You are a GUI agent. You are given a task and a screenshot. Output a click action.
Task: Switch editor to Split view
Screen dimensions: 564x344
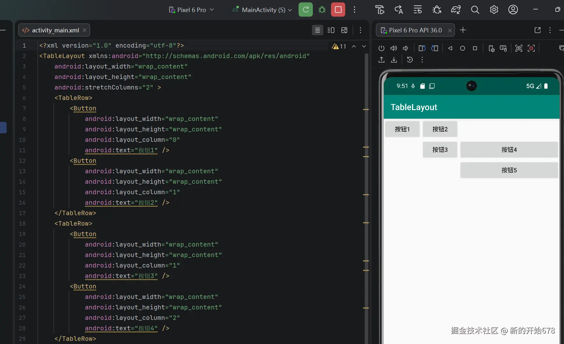331,30
